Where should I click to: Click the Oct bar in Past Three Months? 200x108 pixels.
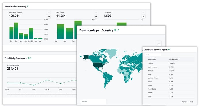(x=16, y=31)
